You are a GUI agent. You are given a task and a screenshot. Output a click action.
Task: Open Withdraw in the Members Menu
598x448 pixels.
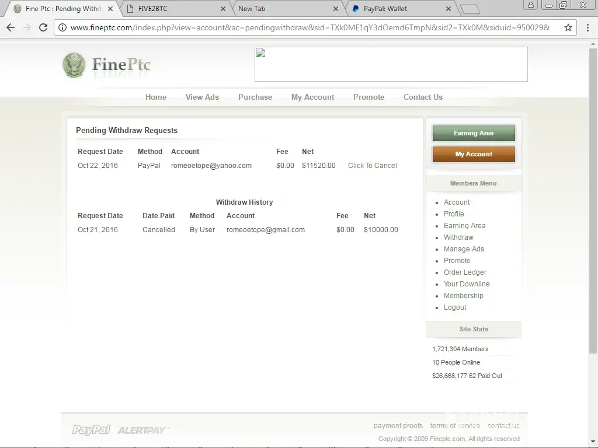(458, 237)
